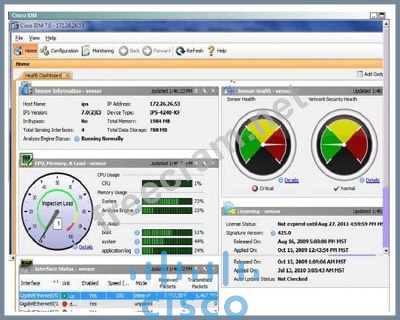The image size is (400, 320).
Task: Click the CPU usage progress bar
Action: 166,183
